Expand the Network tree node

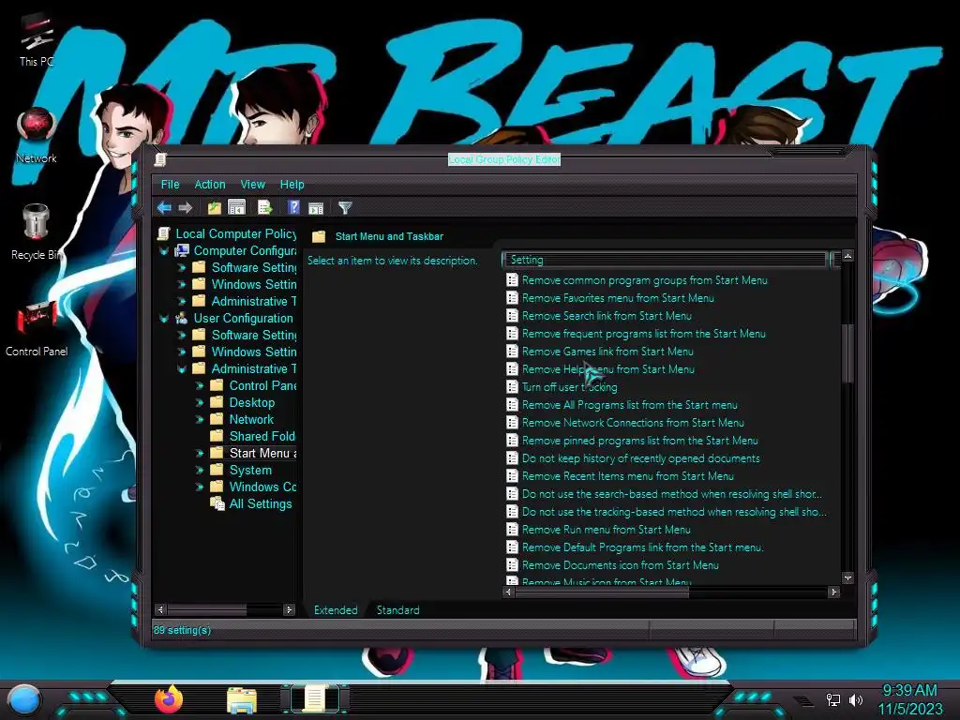(x=199, y=419)
